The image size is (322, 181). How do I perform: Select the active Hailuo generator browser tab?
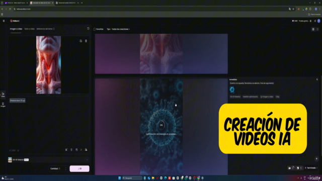click(42, 3)
